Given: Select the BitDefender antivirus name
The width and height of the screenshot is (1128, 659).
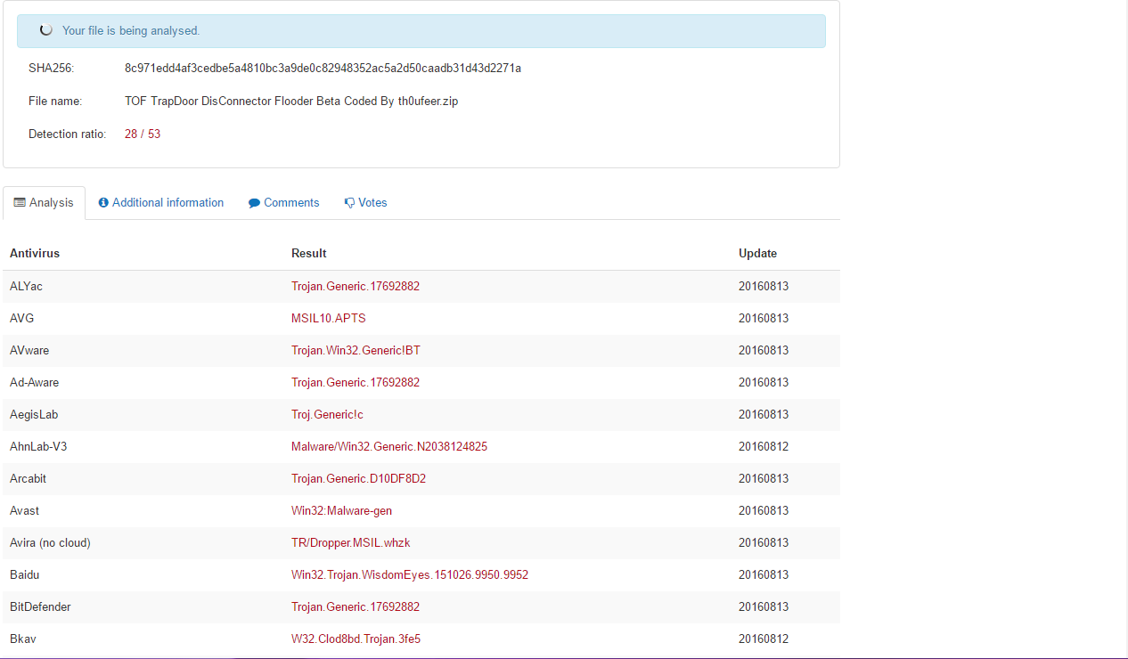Looking at the screenshot, I should pyautogui.click(x=40, y=607).
